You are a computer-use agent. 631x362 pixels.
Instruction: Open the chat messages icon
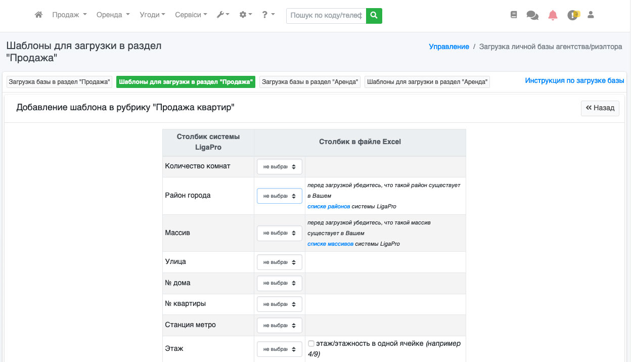pos(532,16)
